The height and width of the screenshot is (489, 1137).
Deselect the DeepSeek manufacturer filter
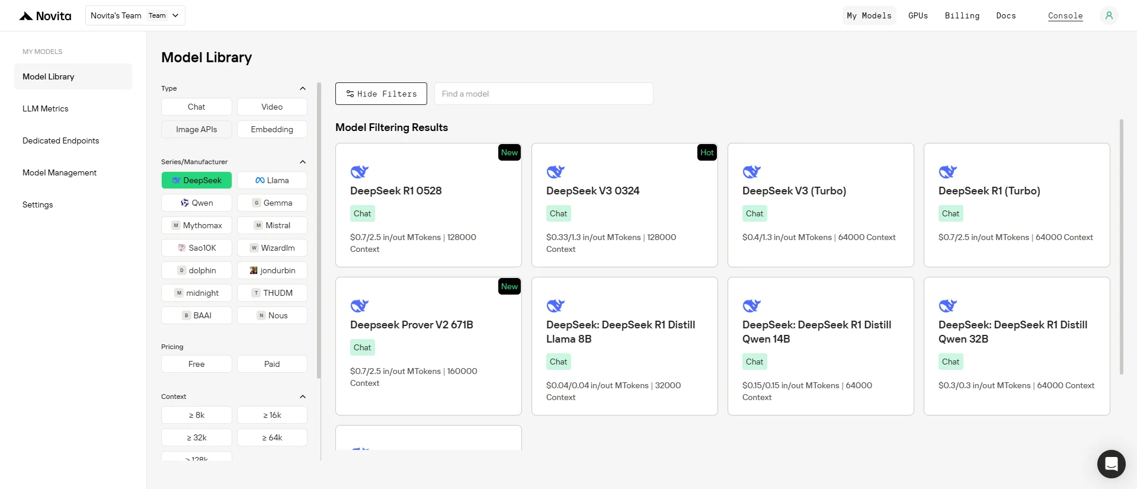pos(197,180)
